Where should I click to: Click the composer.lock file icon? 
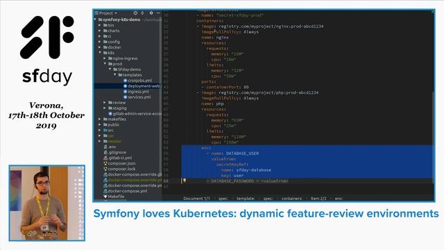pyautogui.click(x=105, y=169)
